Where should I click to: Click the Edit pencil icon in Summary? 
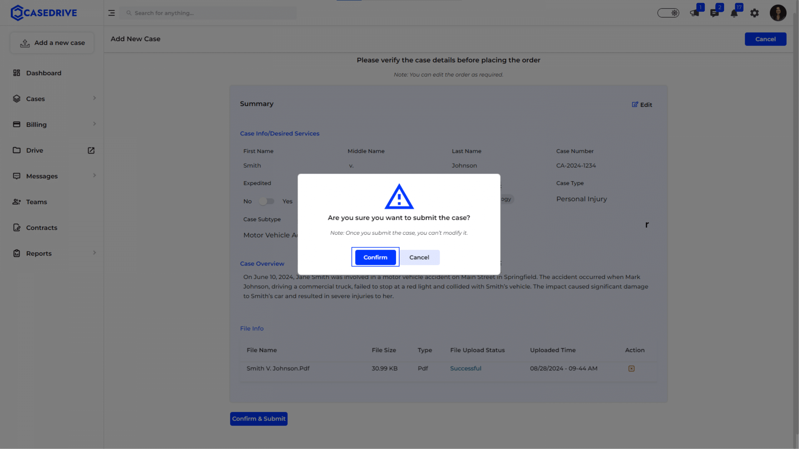click(635, 104)
